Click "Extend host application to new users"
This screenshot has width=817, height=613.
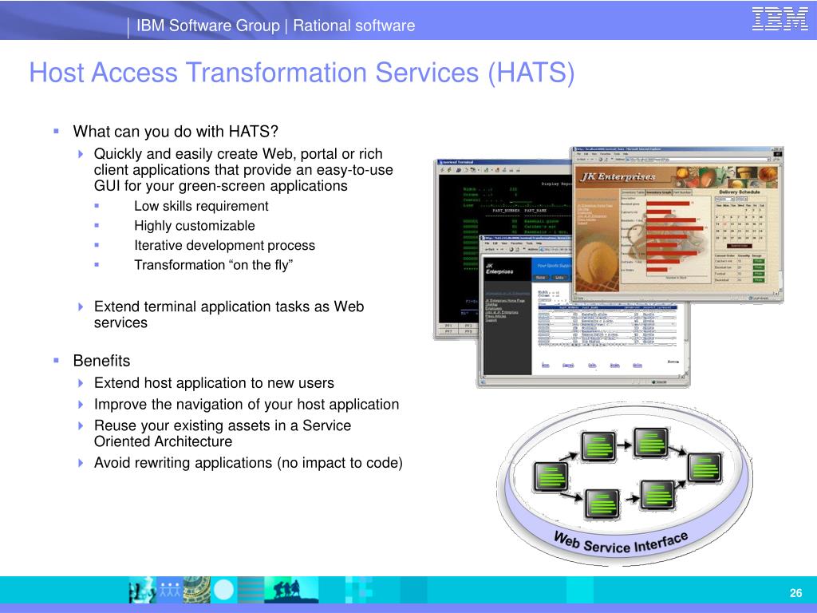[x=214, y=383]
